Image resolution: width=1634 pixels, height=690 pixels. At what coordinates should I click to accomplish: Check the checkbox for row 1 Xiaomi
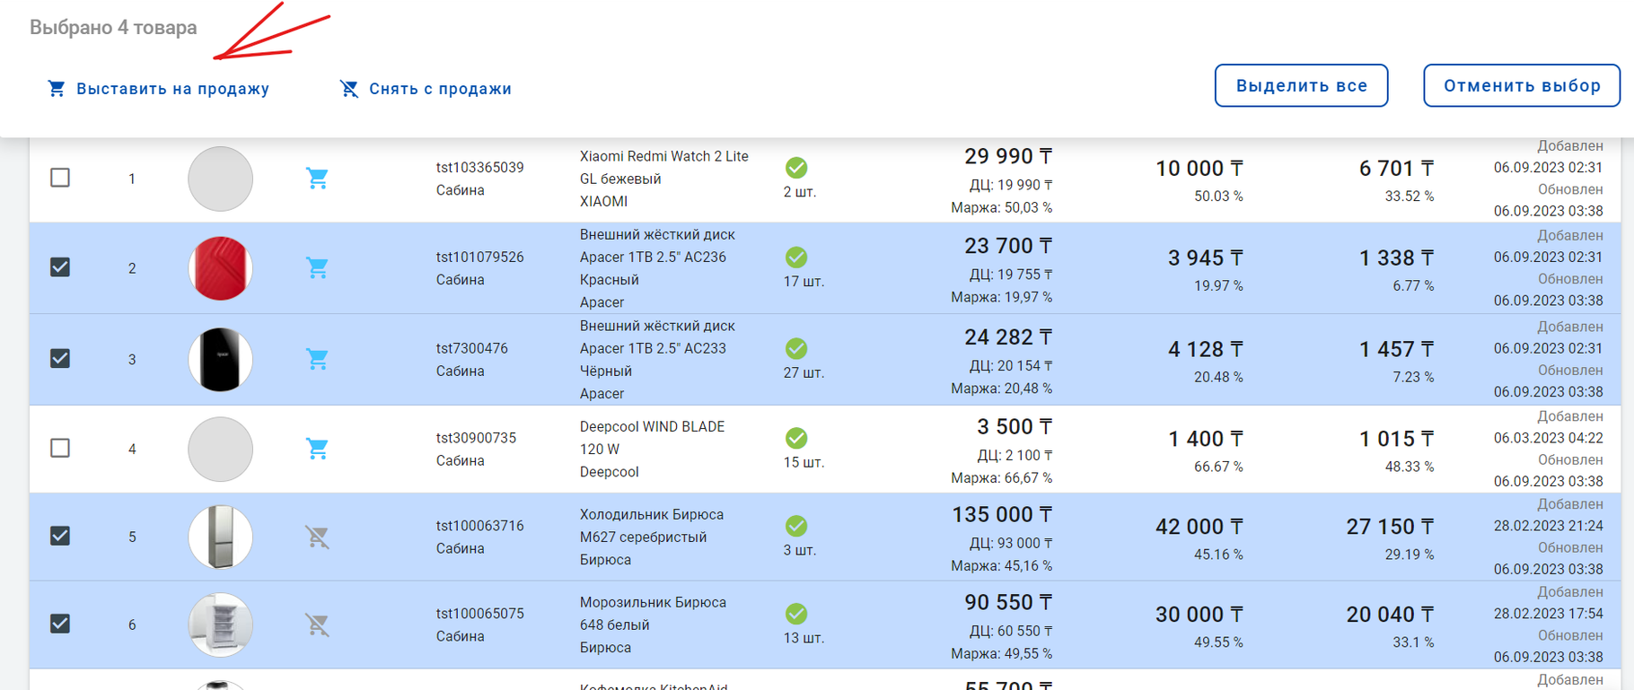click(60, 178)
